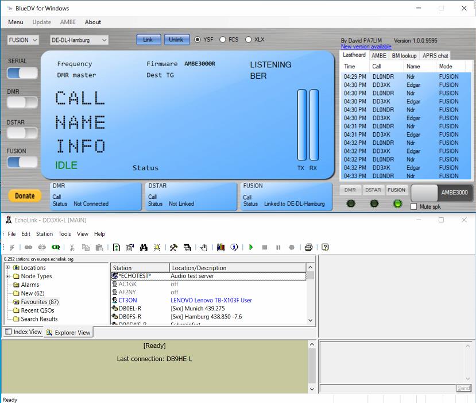Image resolution: width=476 pixels, height=403 pixels.
Task: Switch to the APRS chat tab
Action: [x=435, y=56]
